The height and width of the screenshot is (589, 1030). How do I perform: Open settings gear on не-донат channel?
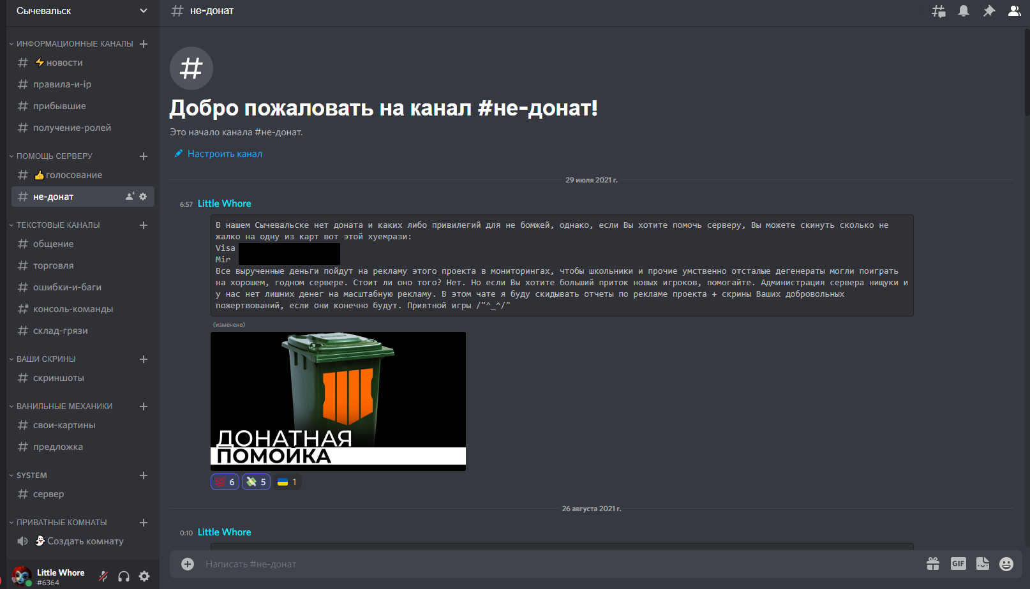coord(143,197)
